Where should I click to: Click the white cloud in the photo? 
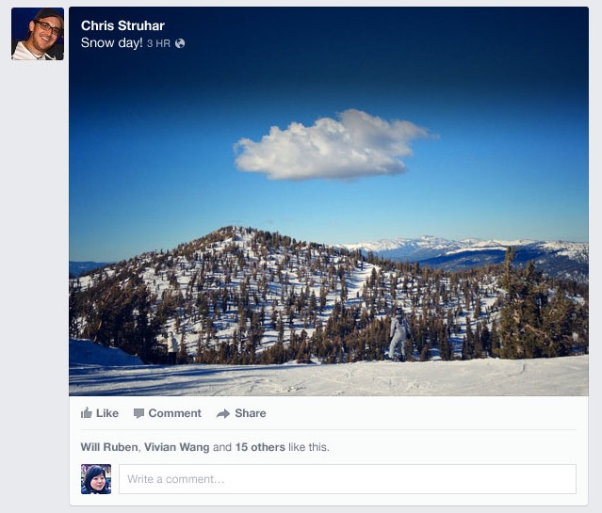(x=330, y=144)
